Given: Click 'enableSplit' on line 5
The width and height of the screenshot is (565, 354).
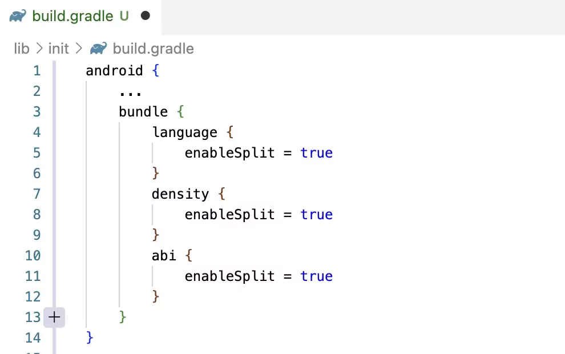Looking at the screenshot, I should point(229,153).
